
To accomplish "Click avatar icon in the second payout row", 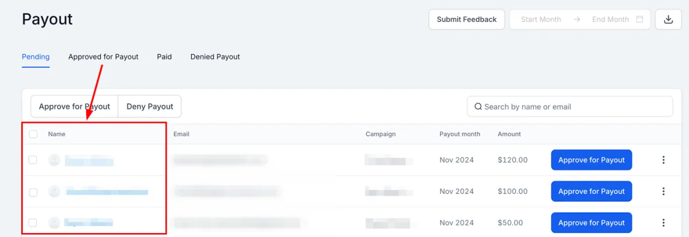I will [55, 192].
